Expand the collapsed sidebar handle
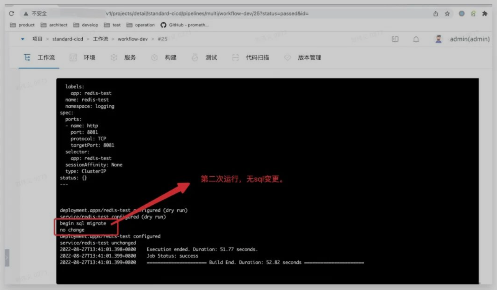This screenshot has height=290, width=497. (x=7, y=258)
